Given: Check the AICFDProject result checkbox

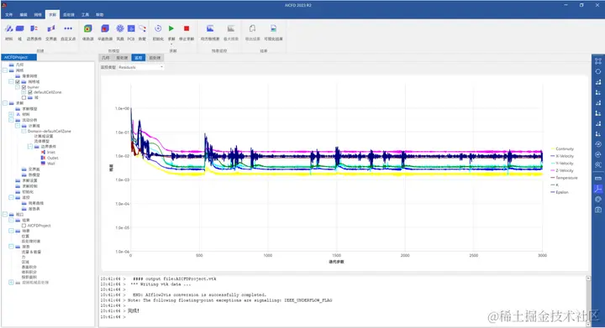Looking at the screenshot, I should click(x=24, y=226).
